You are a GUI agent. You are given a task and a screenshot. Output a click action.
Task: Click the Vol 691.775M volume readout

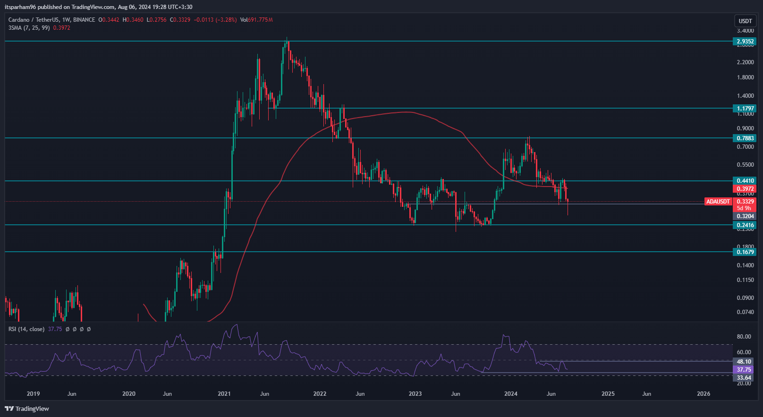tap(256, 20)
